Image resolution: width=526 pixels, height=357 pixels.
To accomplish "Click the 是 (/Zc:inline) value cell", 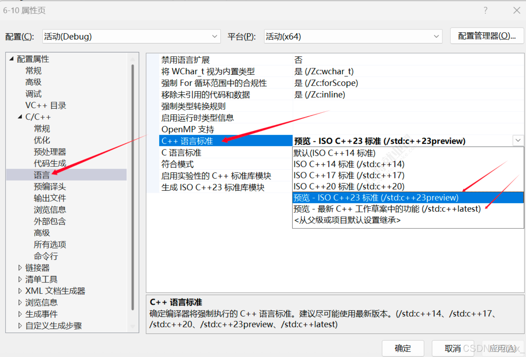I will (x=408, y=94).
